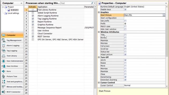Collapse the Graphics property group

(99, 12)
